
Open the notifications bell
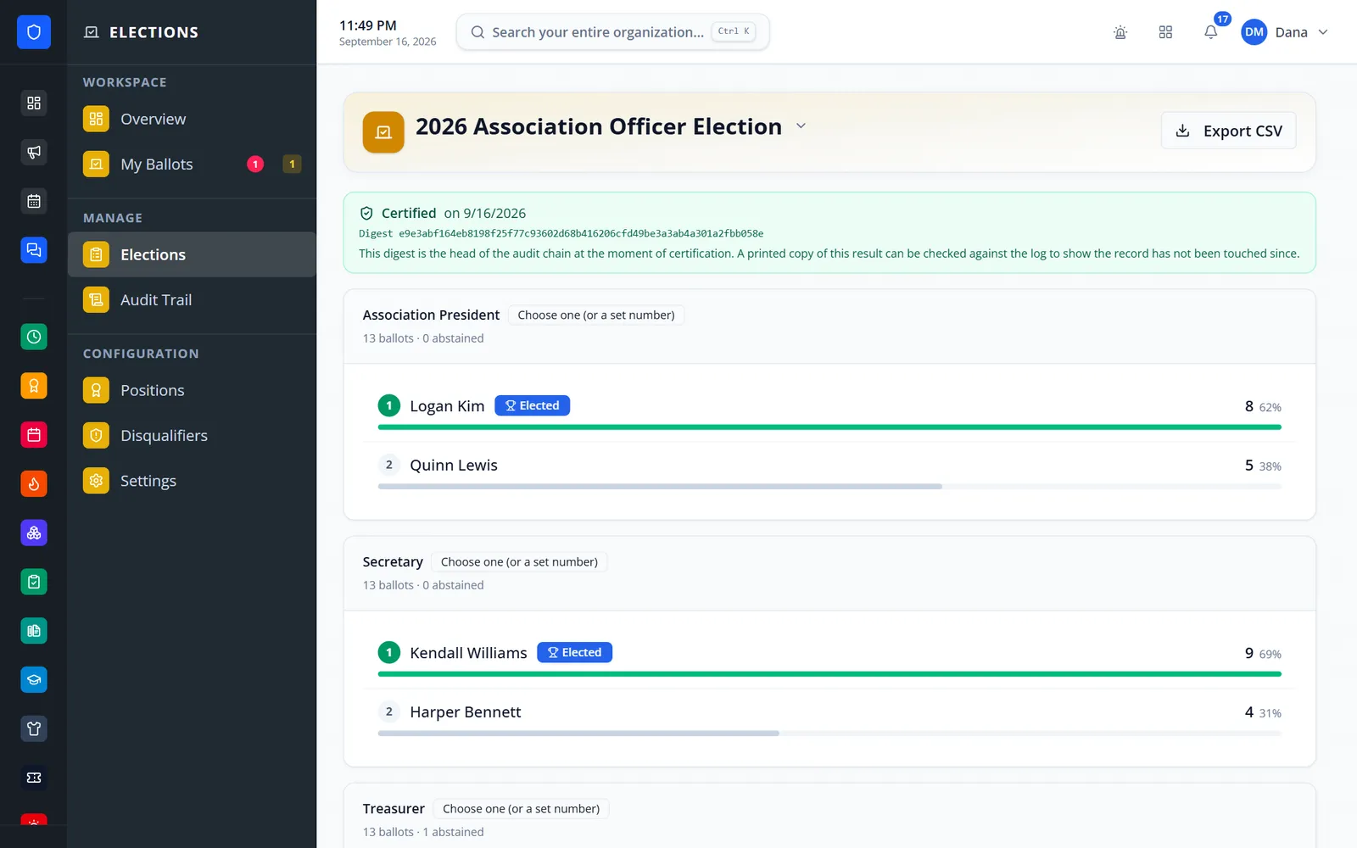tap(1211, 32)
